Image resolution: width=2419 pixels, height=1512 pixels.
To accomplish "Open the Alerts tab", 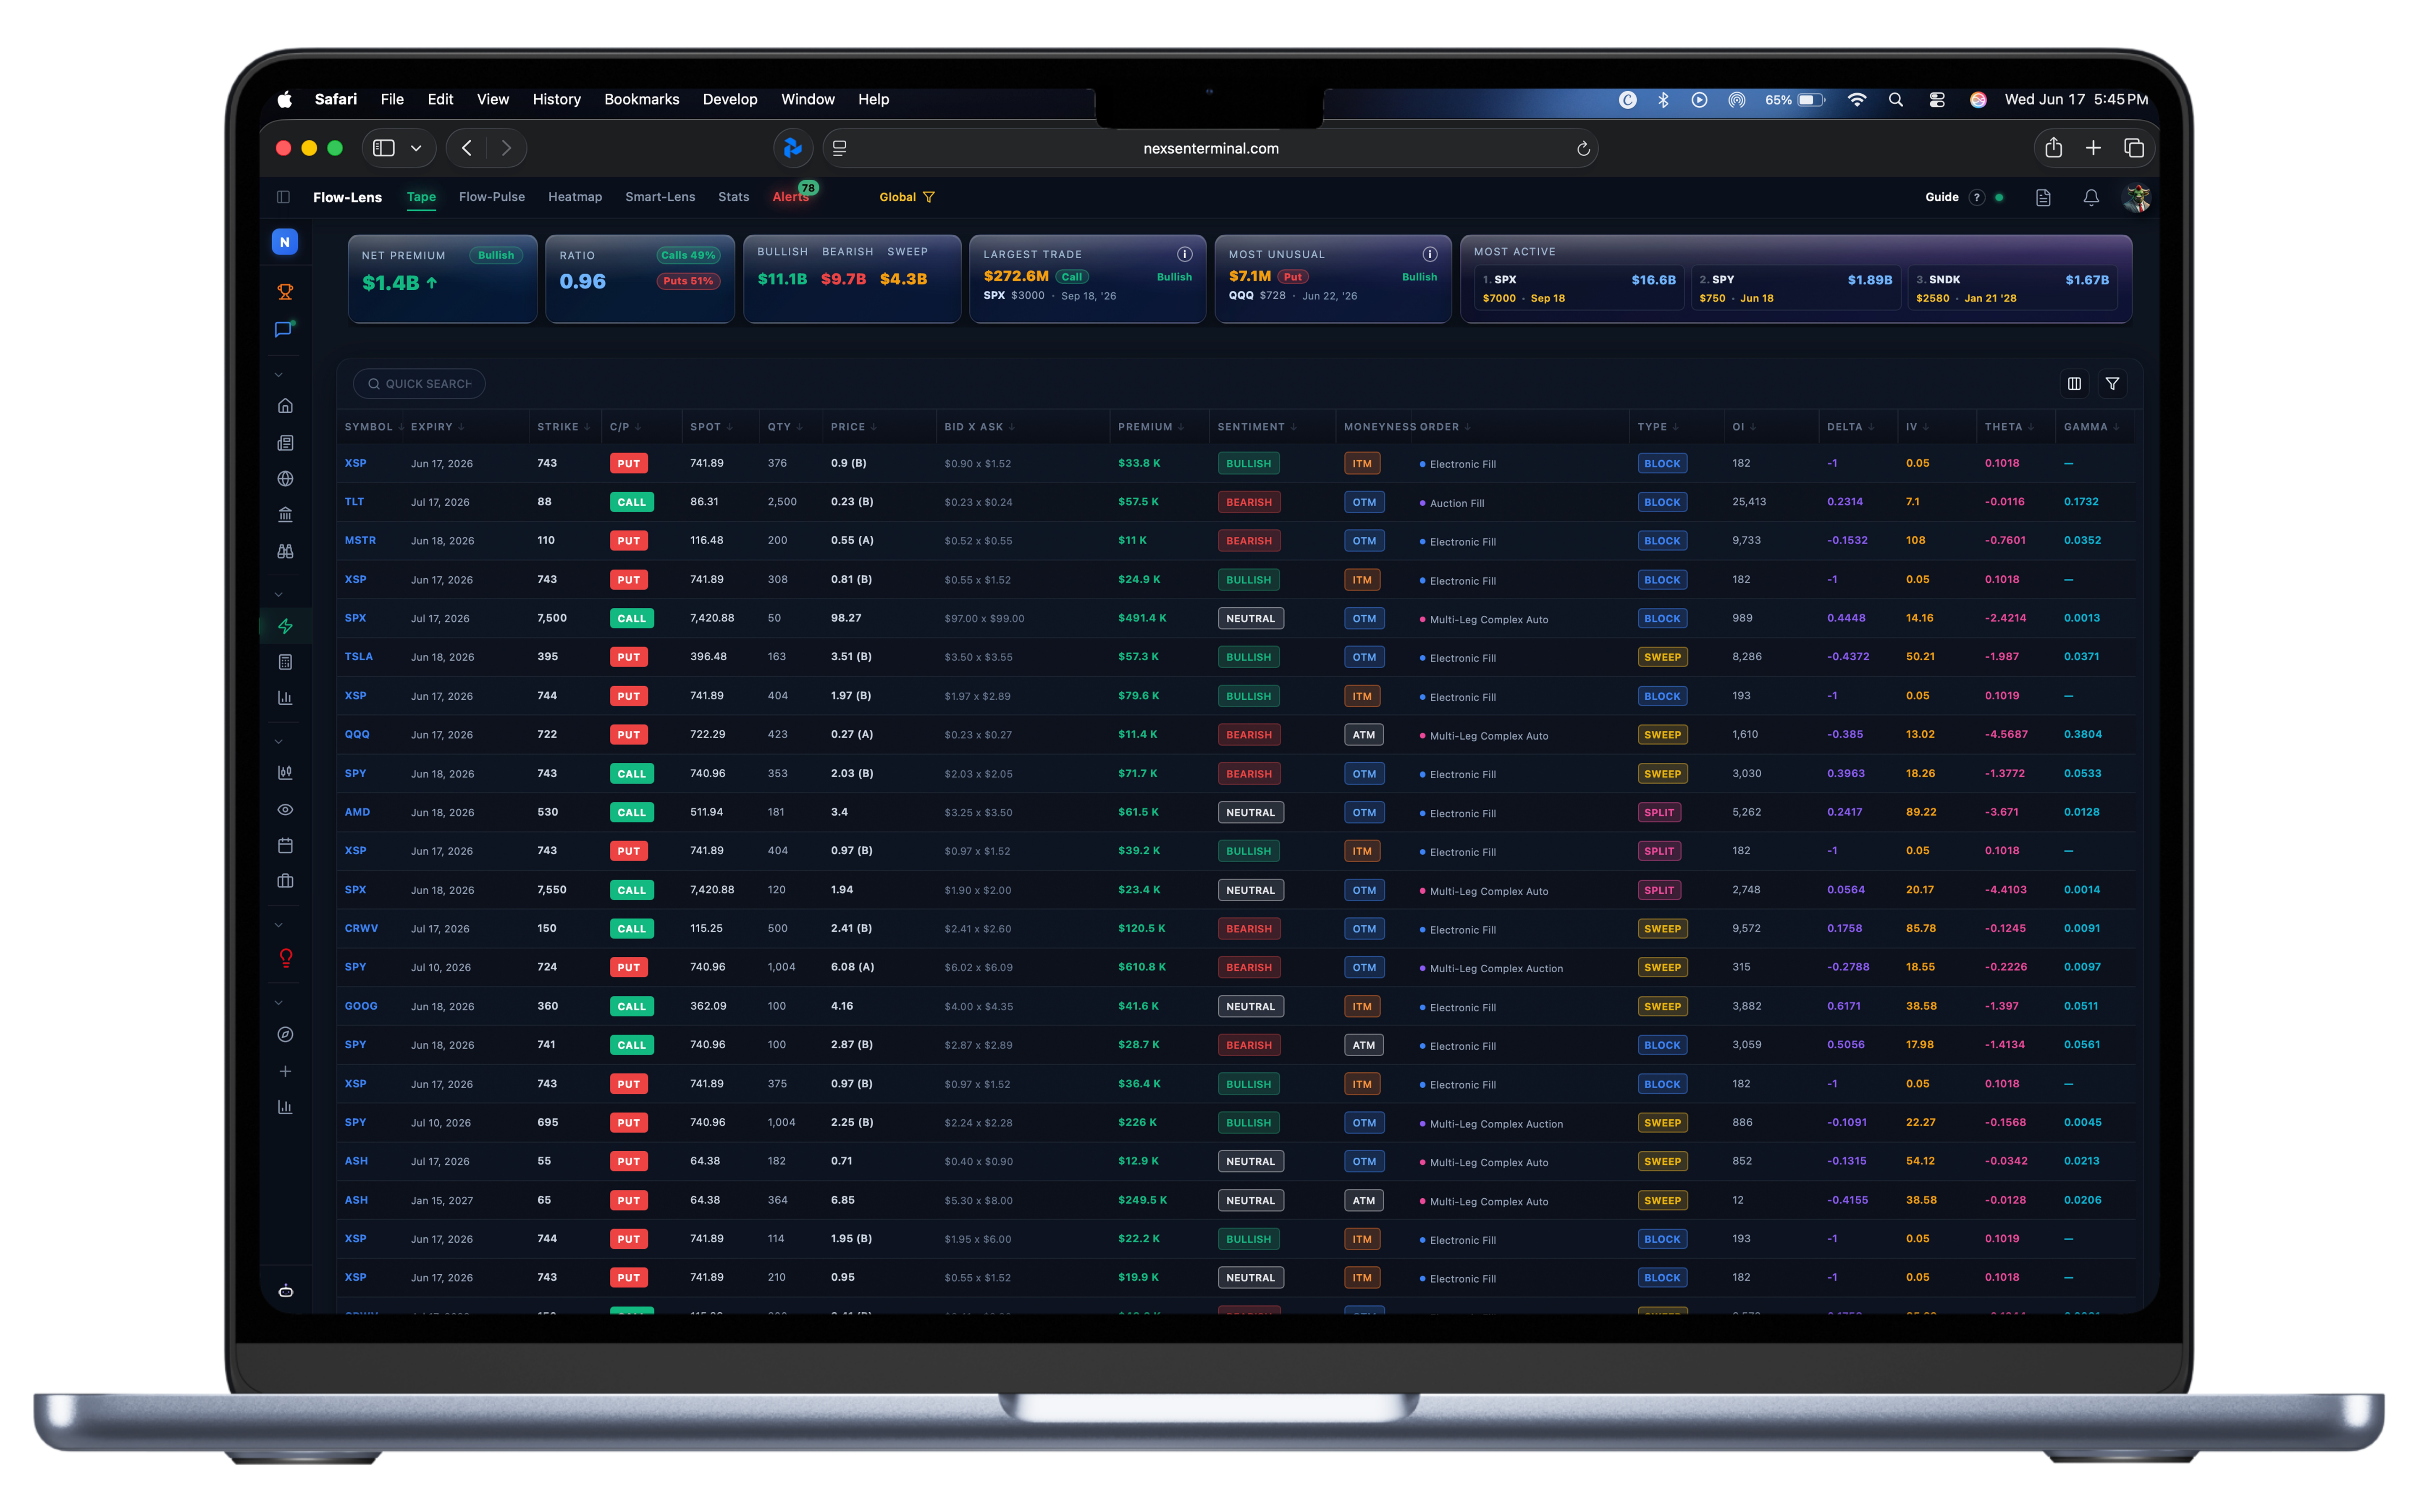I will 791,197.
